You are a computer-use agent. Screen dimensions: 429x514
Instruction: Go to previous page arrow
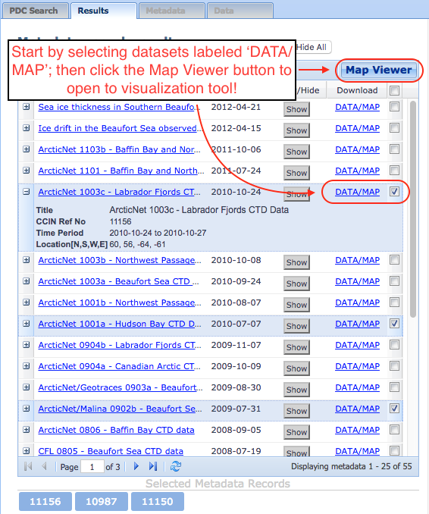(x=45, y=466)
